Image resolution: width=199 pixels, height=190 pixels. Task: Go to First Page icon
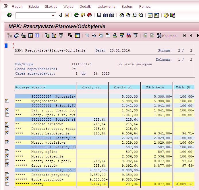pos(121,15)
